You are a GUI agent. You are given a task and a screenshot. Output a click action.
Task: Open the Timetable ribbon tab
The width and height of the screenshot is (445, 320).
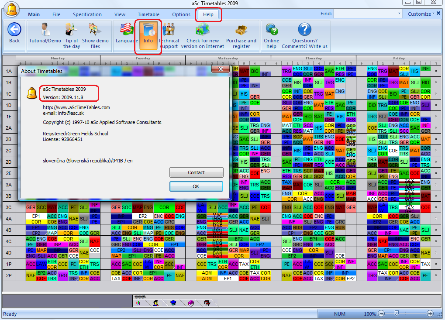(148, 14)
